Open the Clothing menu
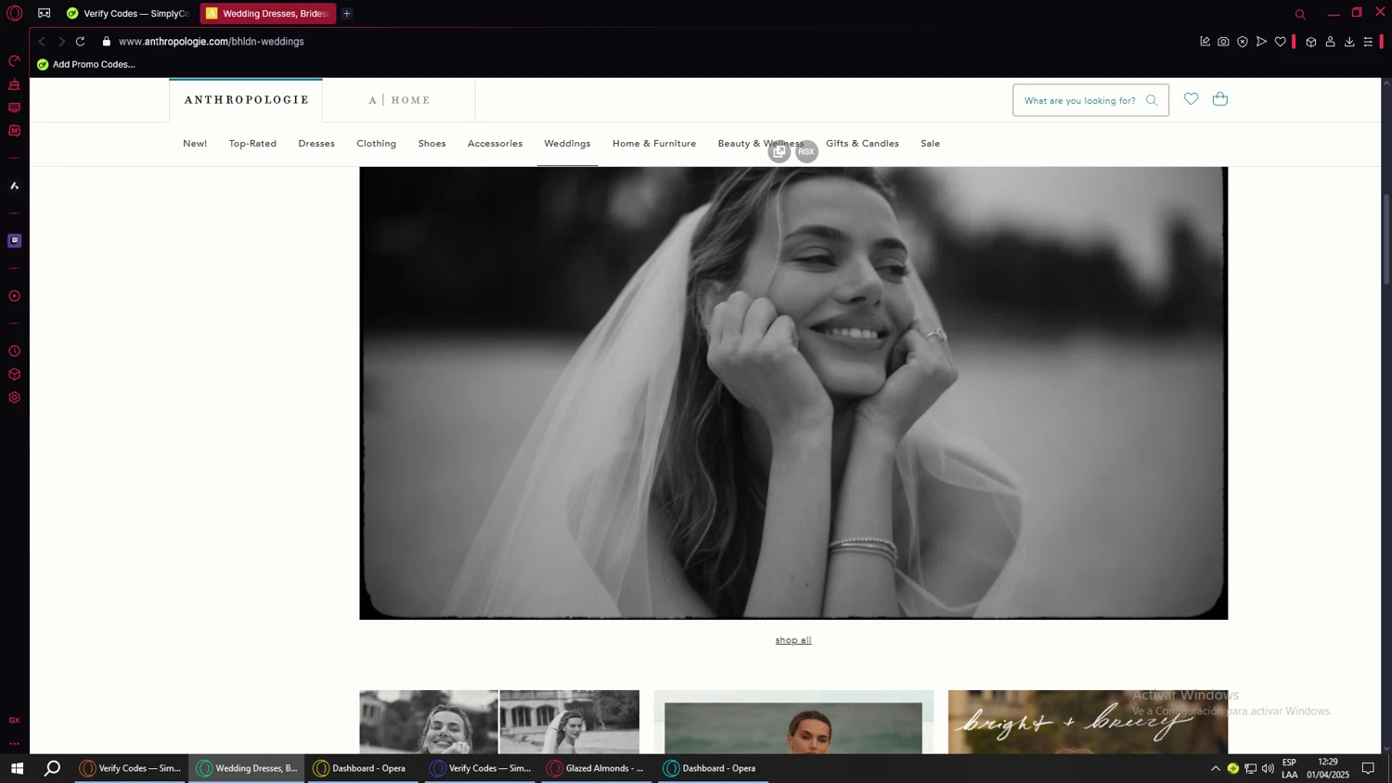 [x=376, y=144]
